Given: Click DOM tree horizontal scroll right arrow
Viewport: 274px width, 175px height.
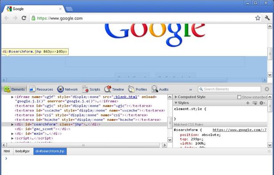Looking at the screenshot, I should [x=164, y=145].
